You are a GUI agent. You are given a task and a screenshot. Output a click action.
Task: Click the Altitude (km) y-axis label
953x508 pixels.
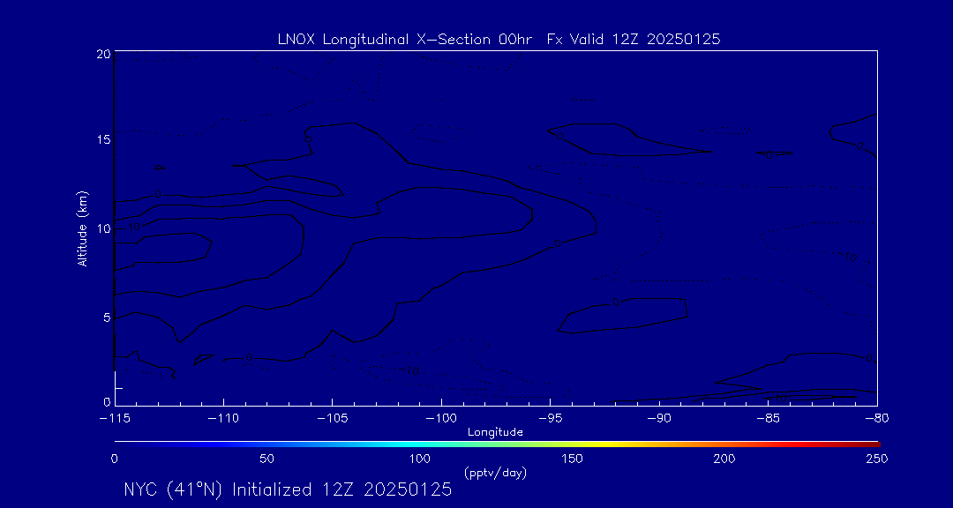[x=82, y=228]
